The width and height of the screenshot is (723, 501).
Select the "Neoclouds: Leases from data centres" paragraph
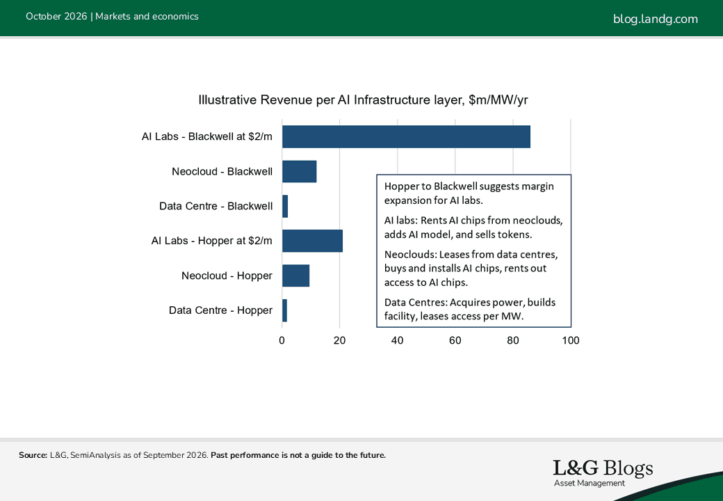pyautogui.click(x=471, y=269)
